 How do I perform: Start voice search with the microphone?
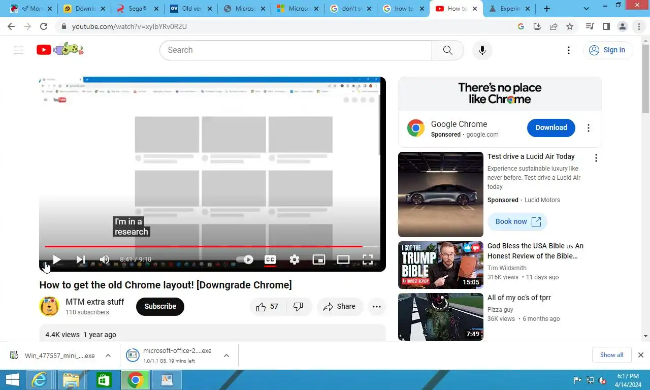(482, 50)
